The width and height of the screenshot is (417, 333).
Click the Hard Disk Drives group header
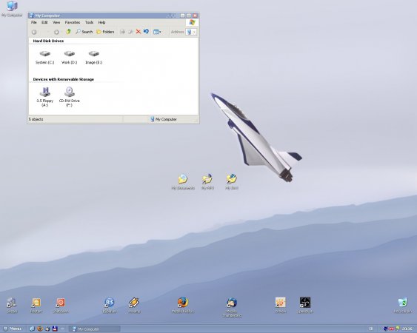(x=48, y=41)
